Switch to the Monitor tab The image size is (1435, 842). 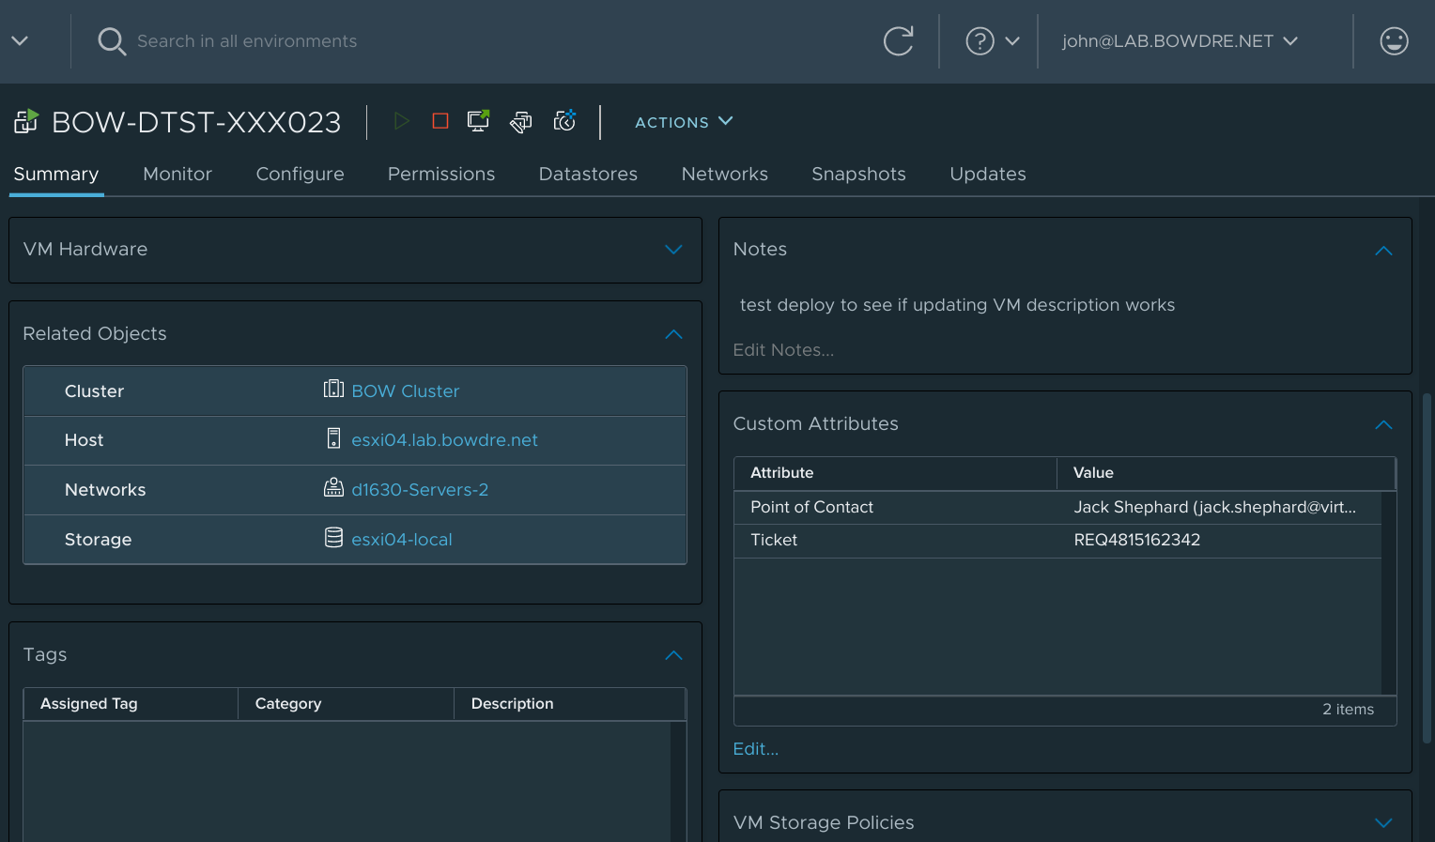click(x=177, y=175)
